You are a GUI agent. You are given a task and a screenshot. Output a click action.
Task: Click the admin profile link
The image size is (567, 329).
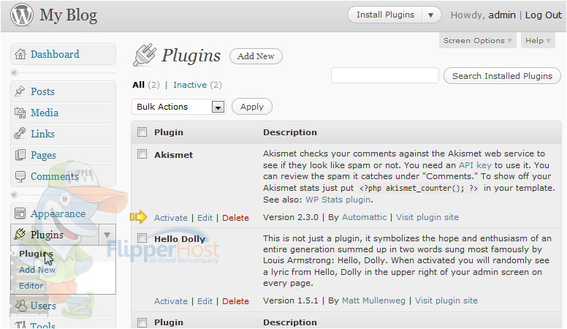click(501, 15)
